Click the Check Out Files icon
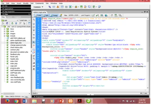 point(20,23)
